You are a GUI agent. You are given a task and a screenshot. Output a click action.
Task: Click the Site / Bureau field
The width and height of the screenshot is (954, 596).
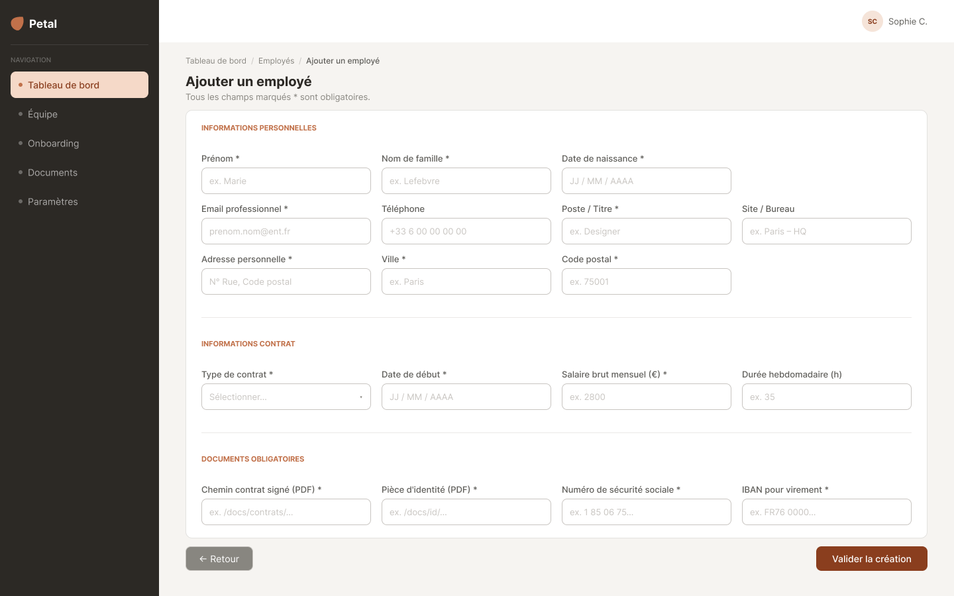[x=827, y=231]
